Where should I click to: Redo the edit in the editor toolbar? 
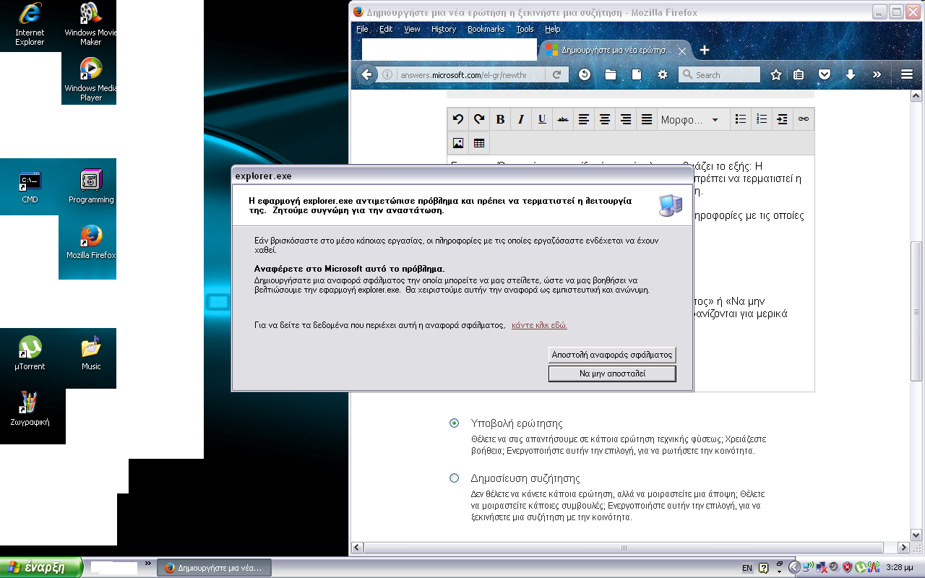(478, 119)
